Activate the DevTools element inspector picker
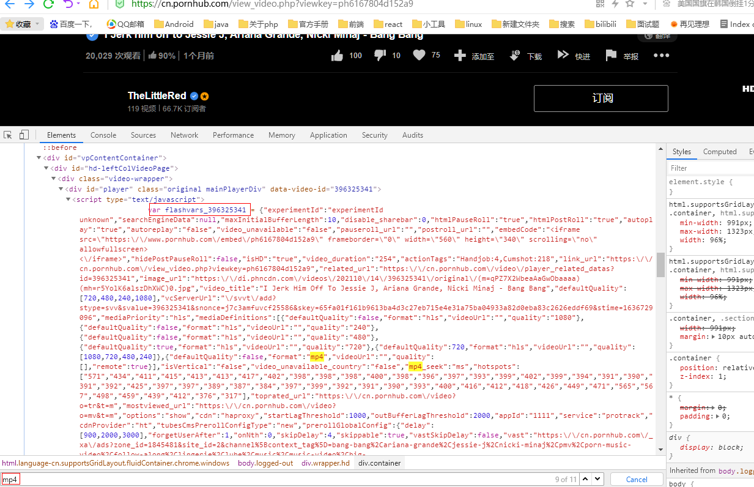The image size is (754, 487). 9,135
